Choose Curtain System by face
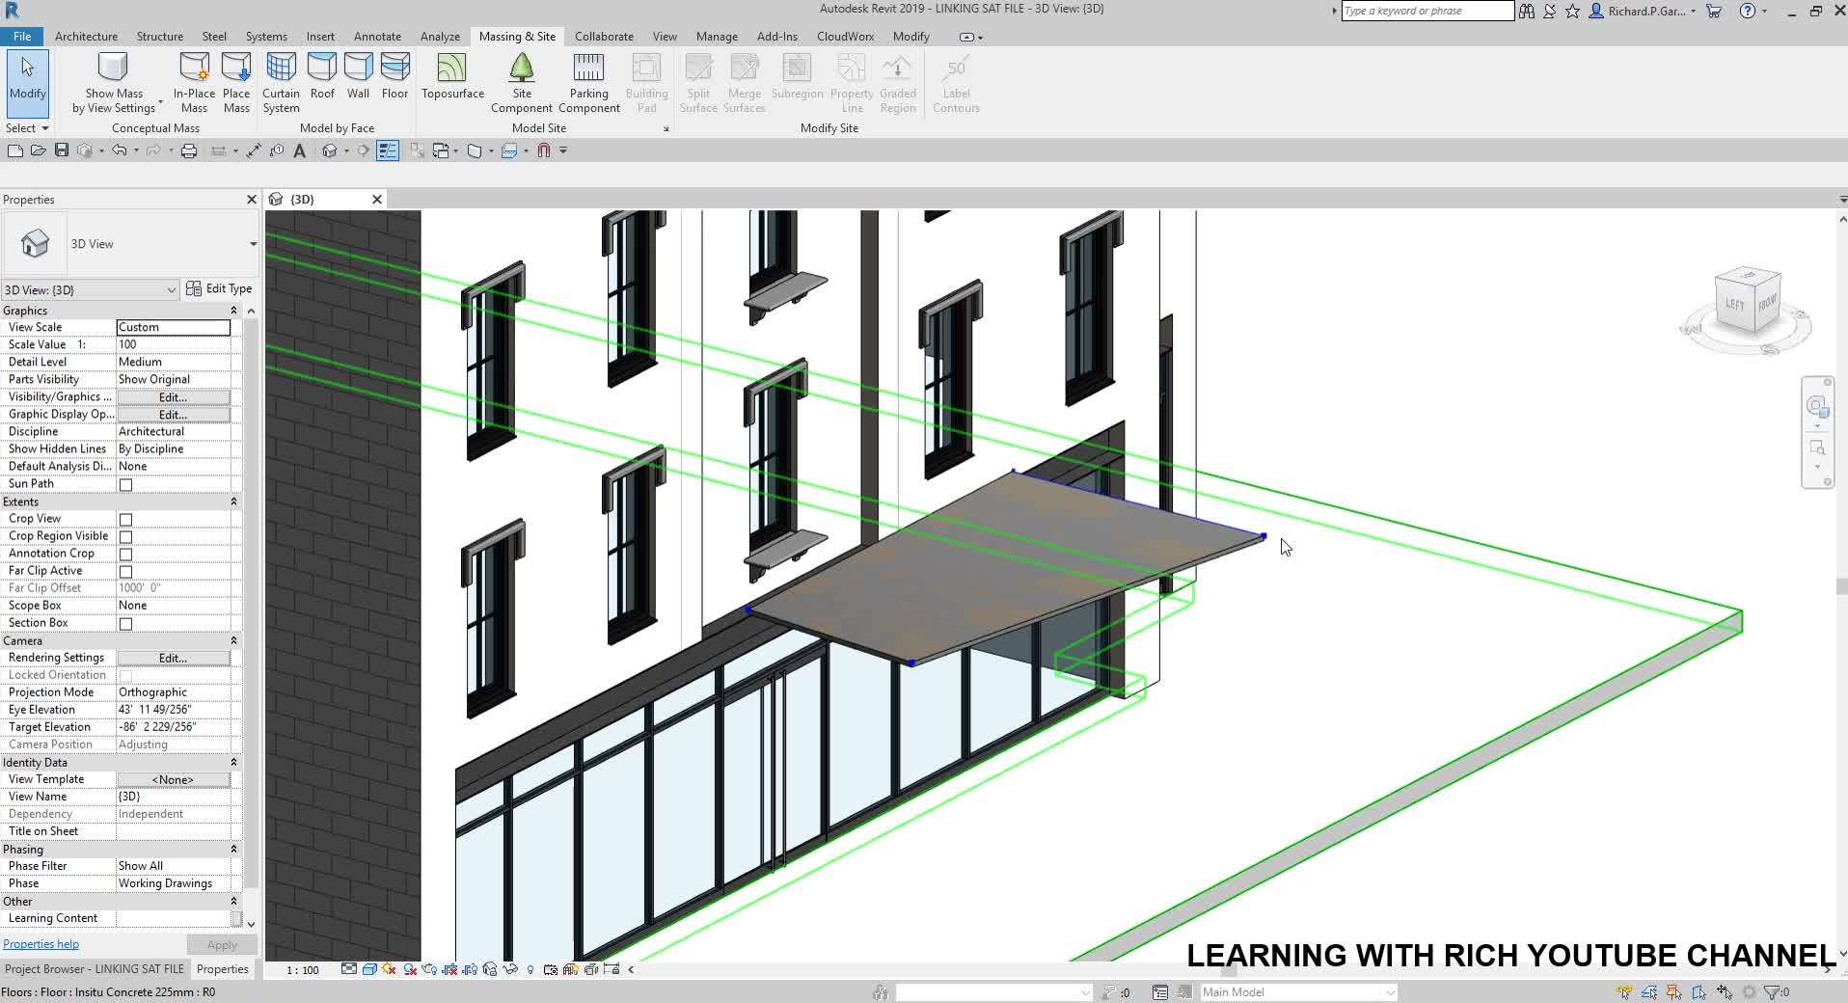The height and width of the screenshot is (1003, 1848). [281, 83]
